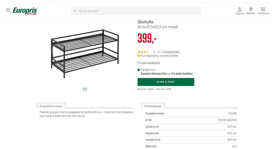Click "Legg i ønskeliste" link
272x149 pixels.
(x=150, y=63)
